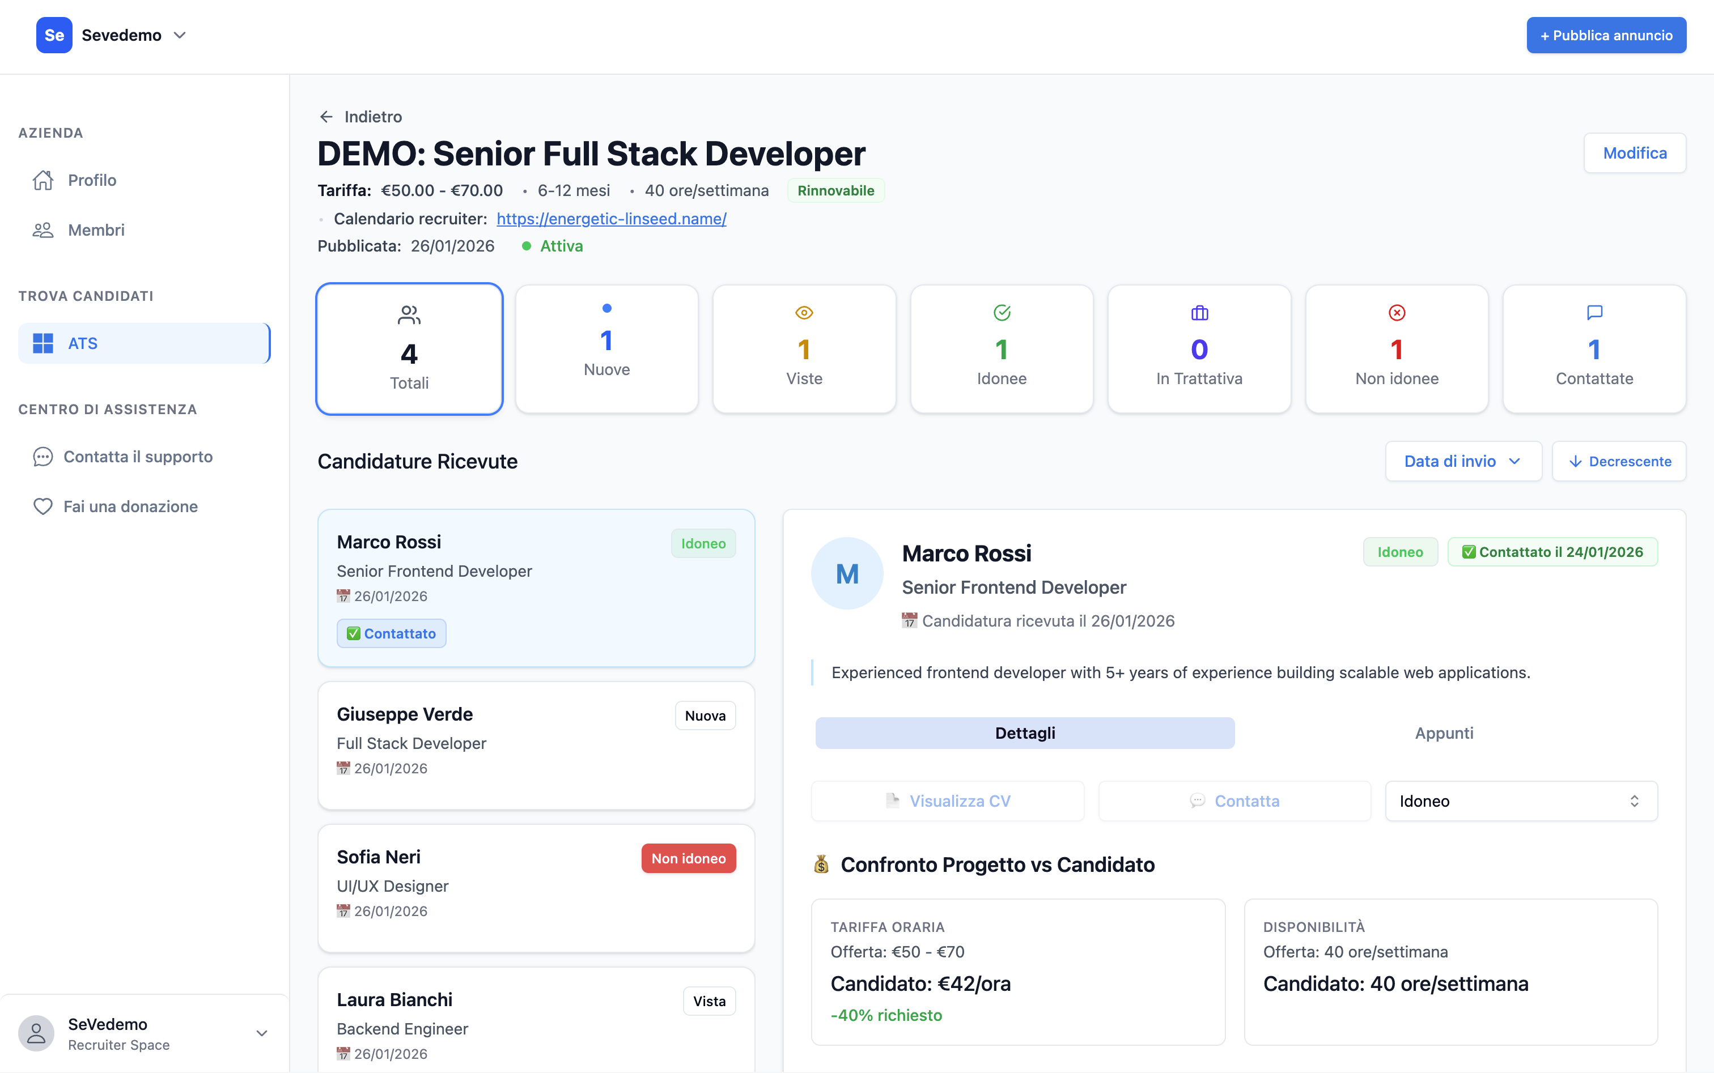
Task: Open the recruiter calendar link
Action: click(x=610, y=219)
